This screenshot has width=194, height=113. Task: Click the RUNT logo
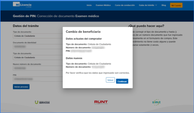tap(101, 102)
